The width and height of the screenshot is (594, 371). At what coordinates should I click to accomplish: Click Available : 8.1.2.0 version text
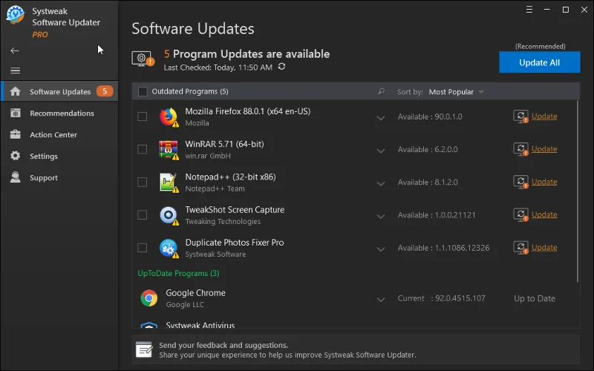pyautogui.click(x=428, y=182)
